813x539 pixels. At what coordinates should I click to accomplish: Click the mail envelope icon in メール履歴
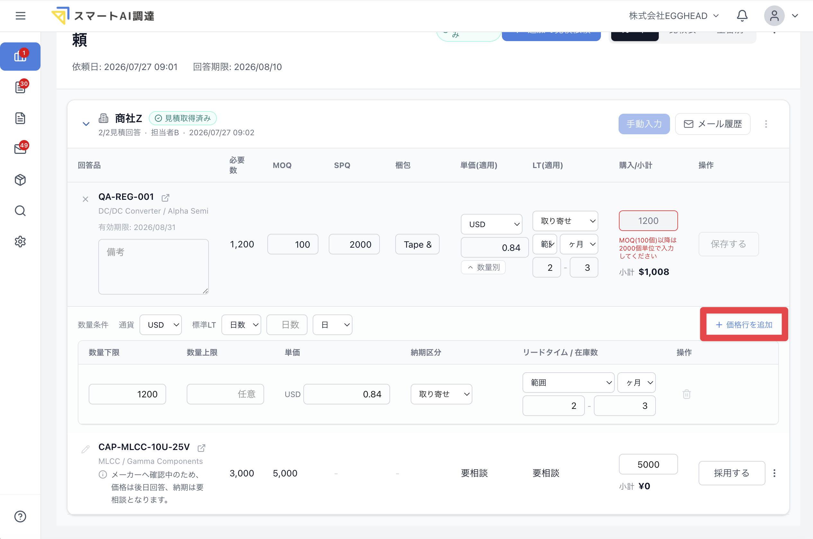(688, 124)
